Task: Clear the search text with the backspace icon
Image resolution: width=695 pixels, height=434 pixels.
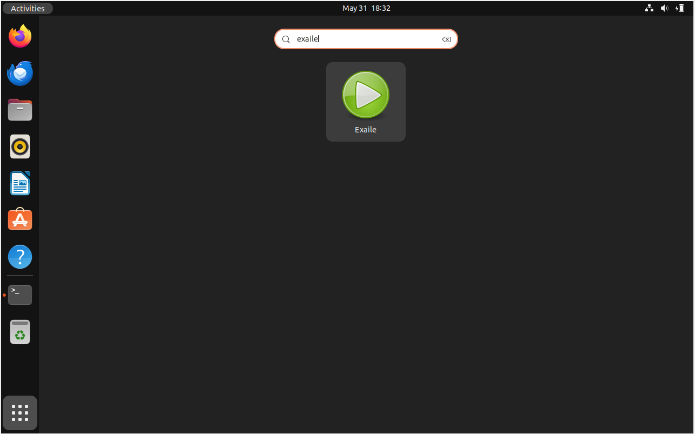Action: 446,39
